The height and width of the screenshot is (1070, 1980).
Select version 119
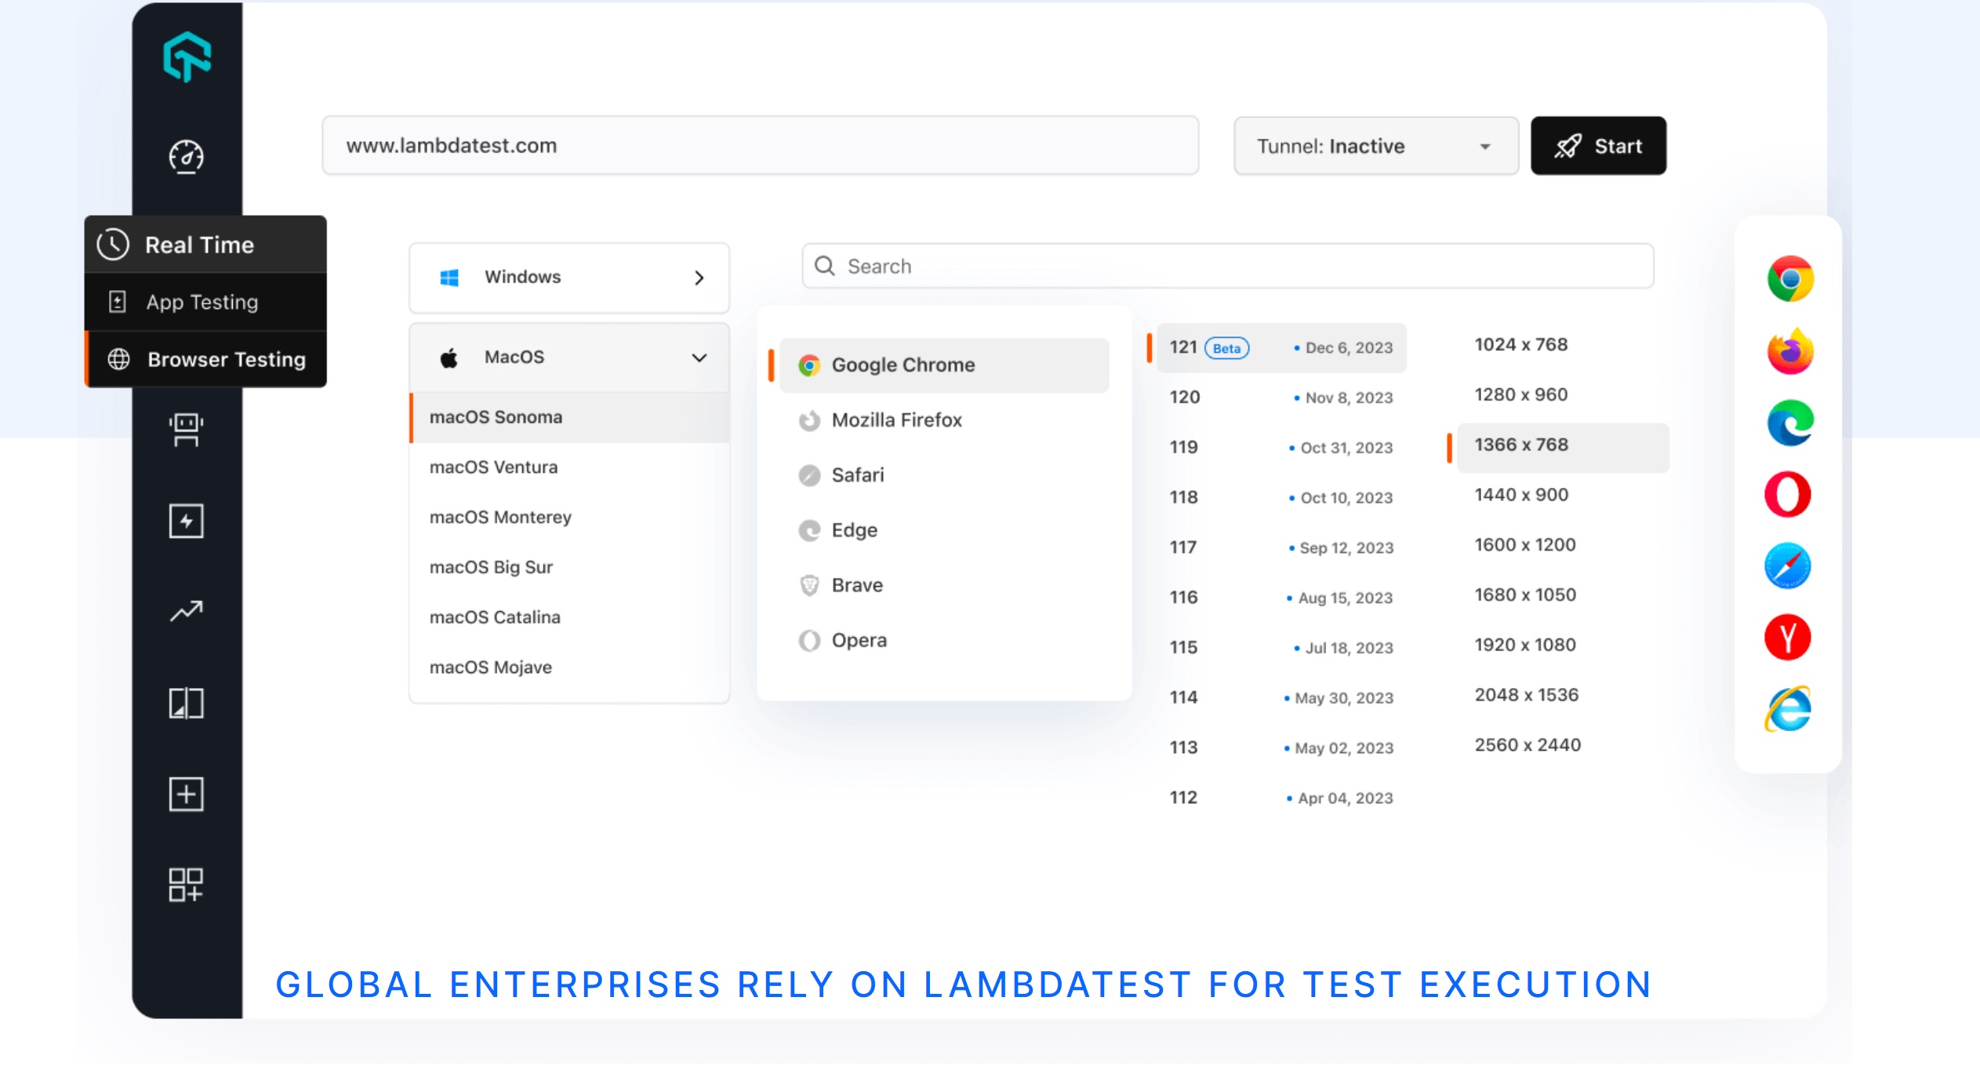point(1281,448)
